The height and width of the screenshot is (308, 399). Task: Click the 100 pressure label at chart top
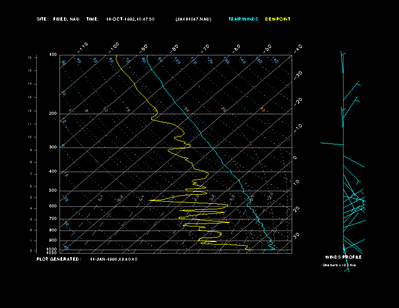53,54
